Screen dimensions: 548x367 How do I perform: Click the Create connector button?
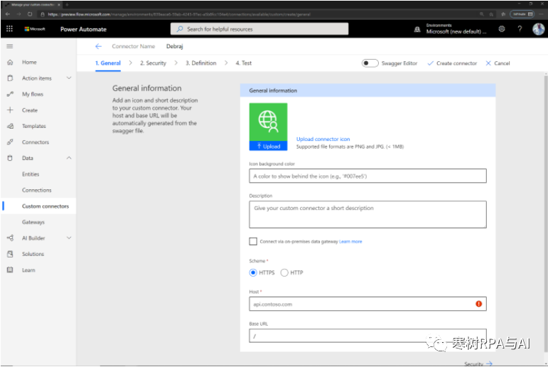tap(452, 63)
